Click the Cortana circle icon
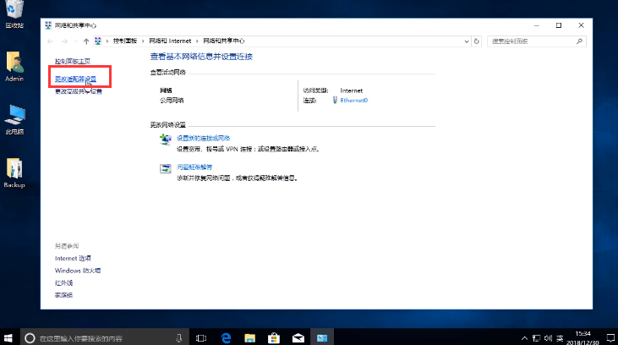Screen dimensions: 618x345 [x=30, y=338]
